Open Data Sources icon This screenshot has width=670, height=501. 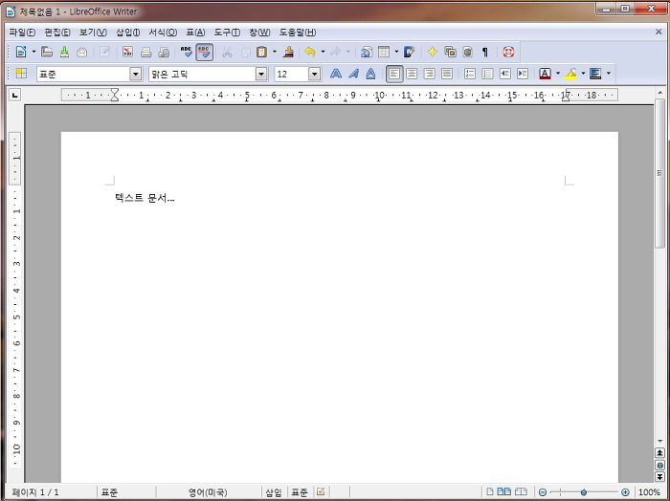click(x=468, y=52)
